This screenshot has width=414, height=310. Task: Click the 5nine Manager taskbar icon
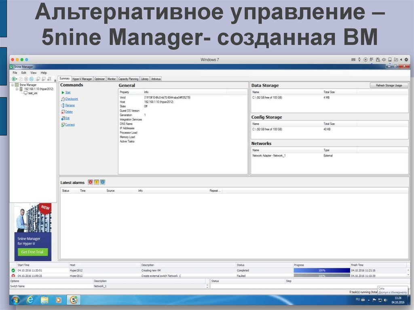[x=74, y=300]
